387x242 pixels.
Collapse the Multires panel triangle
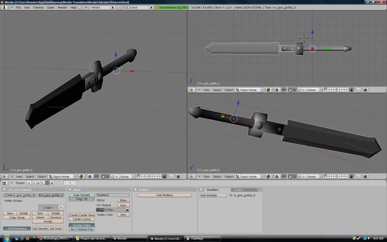point(135,190)
